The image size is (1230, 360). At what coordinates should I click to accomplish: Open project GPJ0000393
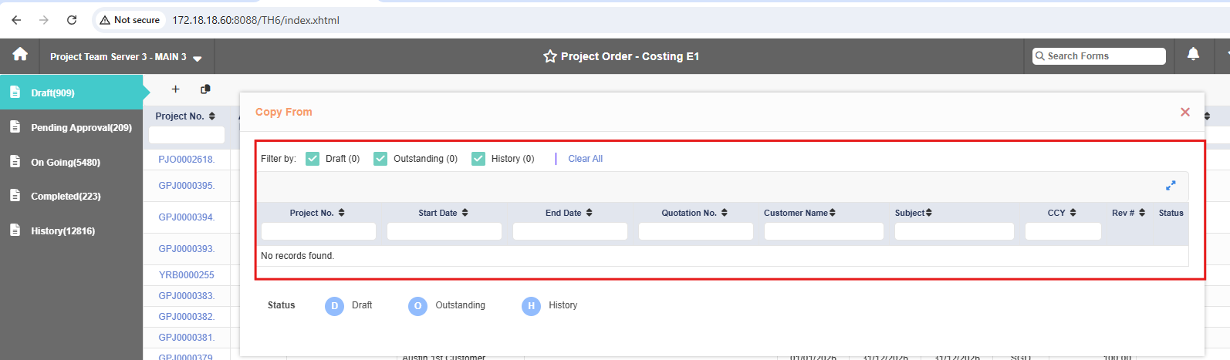[x=187, y=249]
